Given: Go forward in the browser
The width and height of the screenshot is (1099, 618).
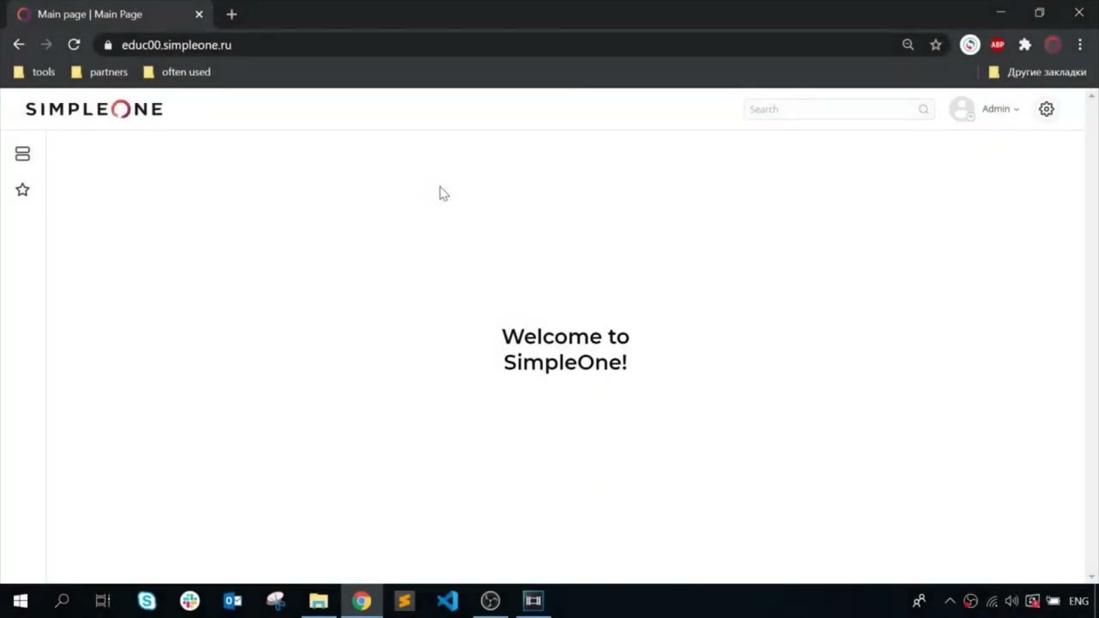Looking at the screenshot, I should click(46, 45).
